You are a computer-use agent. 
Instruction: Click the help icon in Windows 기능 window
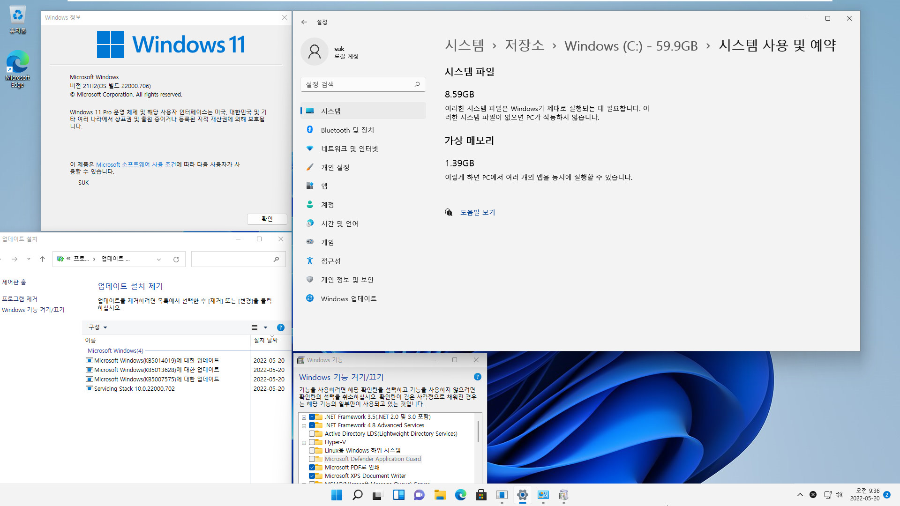[478, 377]
